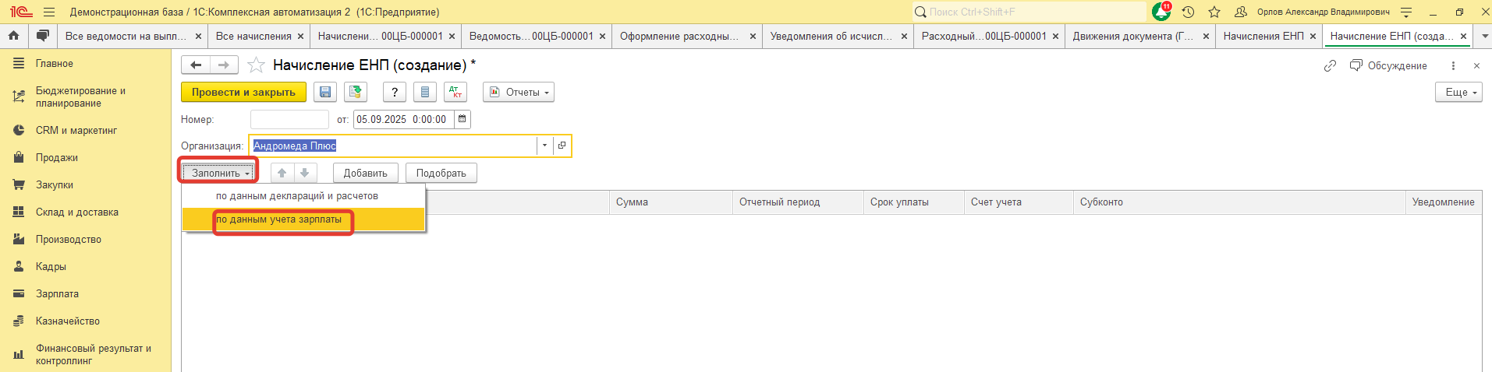
Task: Click the 'Провести и закрыть' button
Action: click(x=243, y=93)
